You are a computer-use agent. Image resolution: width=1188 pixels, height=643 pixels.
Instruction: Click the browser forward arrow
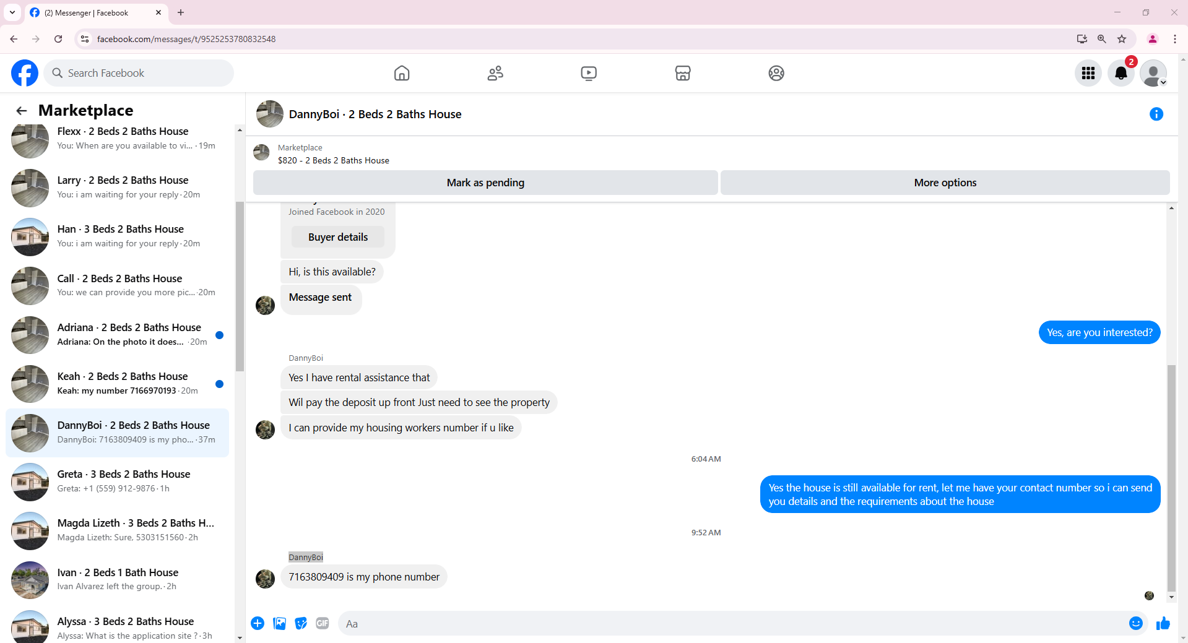36,39
